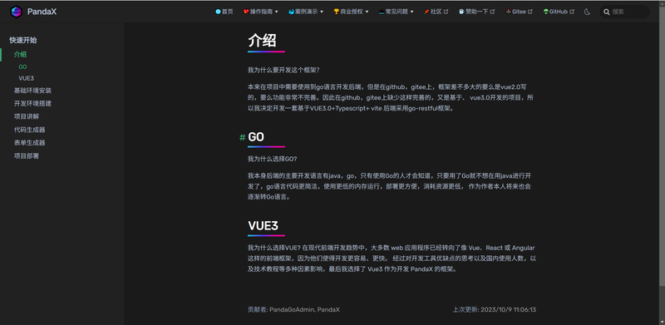Screen dimensions: 665x325
Task: Click the # anchor beside GO heading
Action: [x=242, y=137]
